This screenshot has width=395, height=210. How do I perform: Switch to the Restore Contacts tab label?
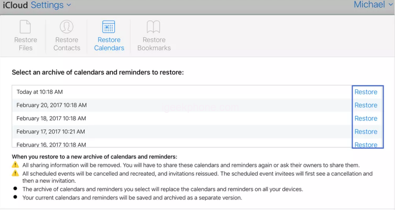[x=67, y=44]
